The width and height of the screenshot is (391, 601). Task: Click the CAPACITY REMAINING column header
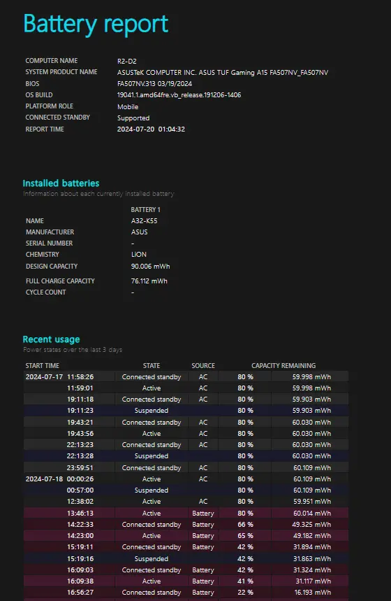[x=283, y=366]
